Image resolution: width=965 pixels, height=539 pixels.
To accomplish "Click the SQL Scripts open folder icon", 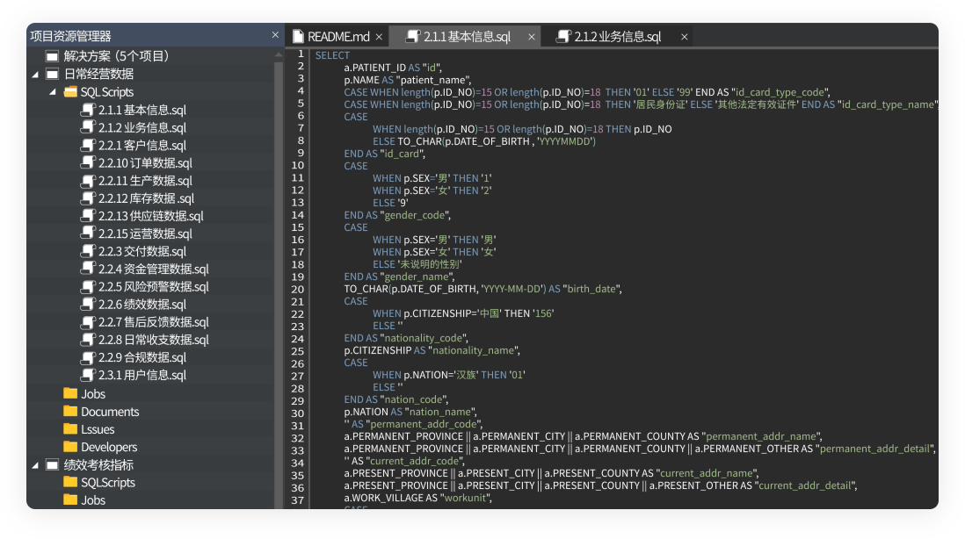I will click(70, 92).
